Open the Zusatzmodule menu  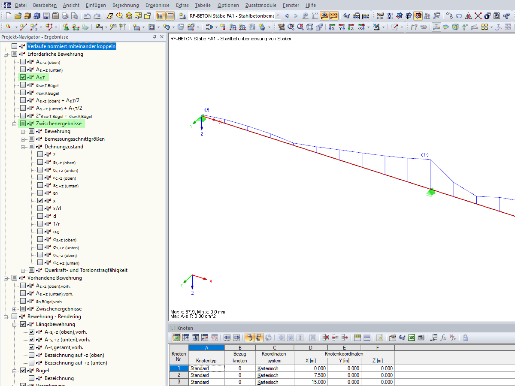pyautogui.click(x=261, y=5)
